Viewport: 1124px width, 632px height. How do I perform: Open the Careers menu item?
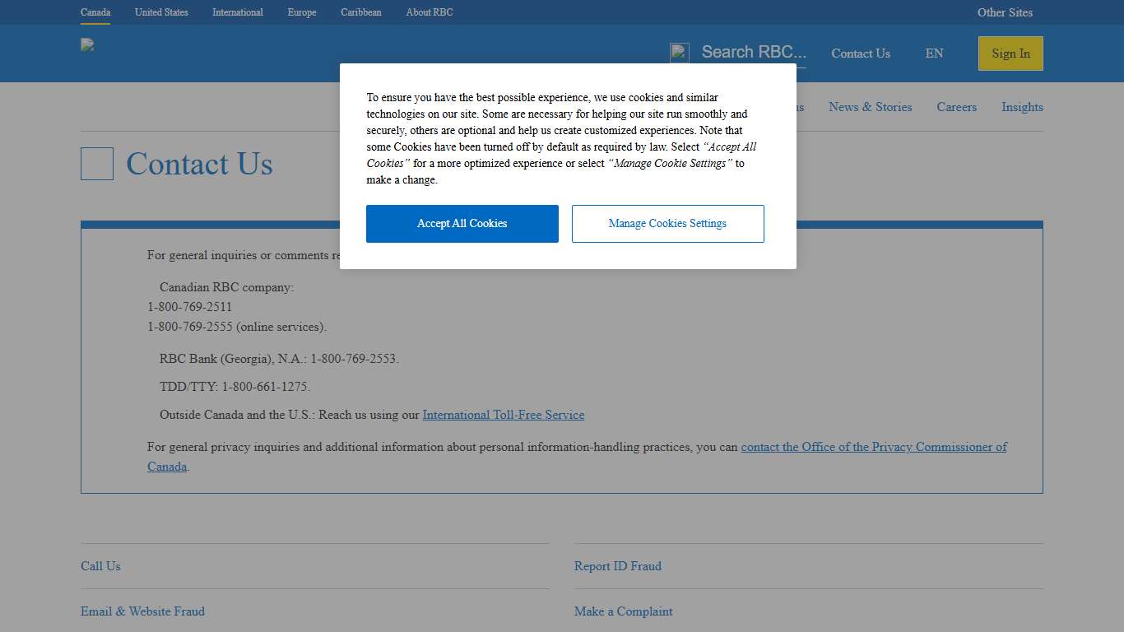(x=956, y=107)
